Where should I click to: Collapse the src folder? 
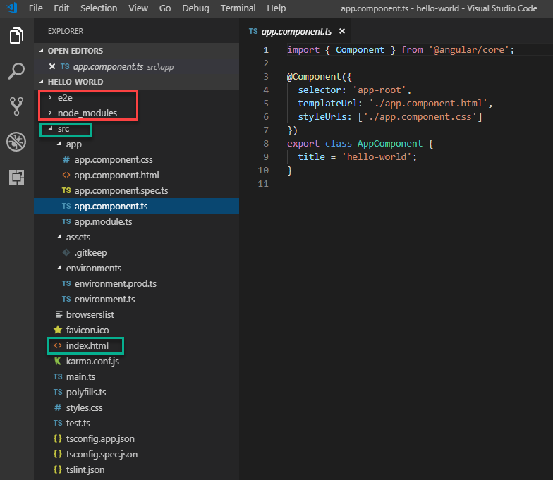coord(63,129)
